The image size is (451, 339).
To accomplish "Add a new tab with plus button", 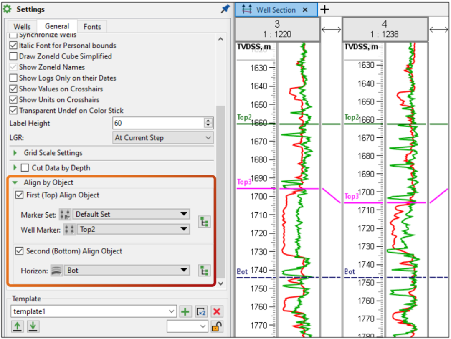I will click(x=325, y=10).
